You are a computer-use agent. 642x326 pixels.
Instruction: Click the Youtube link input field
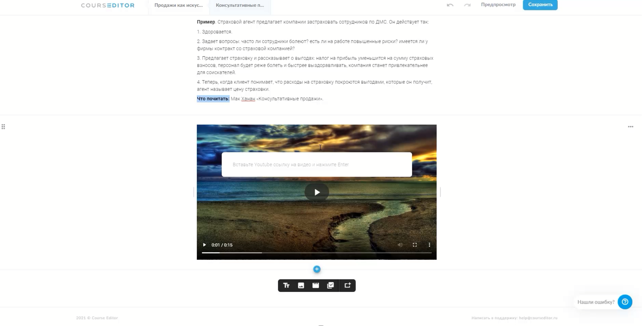(x=316, y=164)
